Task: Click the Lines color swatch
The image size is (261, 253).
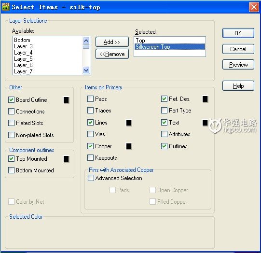Action: [129, 123]
